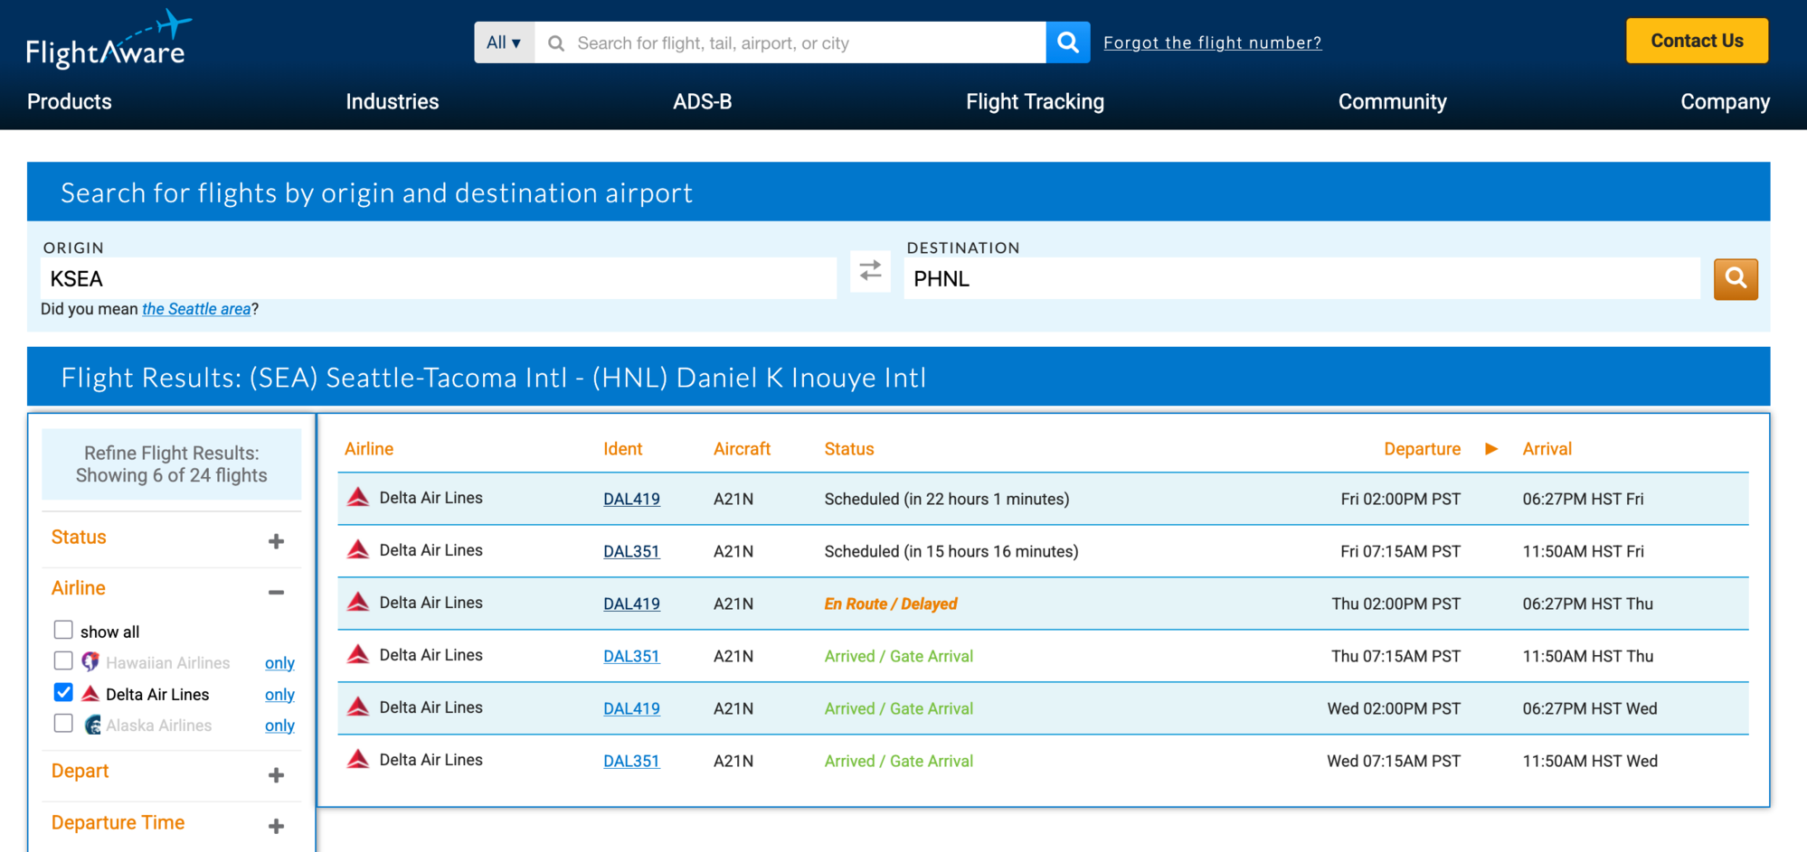Uncheck the Delta Air Lines filter
This screenshot has height=852, width=1807.
tap(63, 692)
